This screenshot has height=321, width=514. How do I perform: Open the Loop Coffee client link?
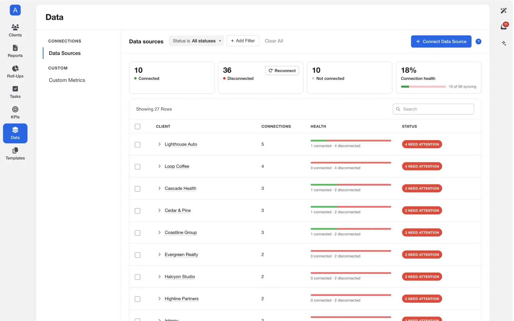[x=177, y=166]
